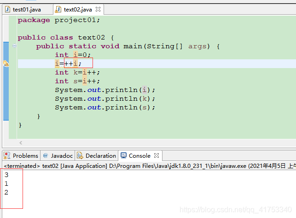Click the Java file icon on text02.java tab
Screen dimensions: 296x218
pyautogui.click(x=58, y=10)
